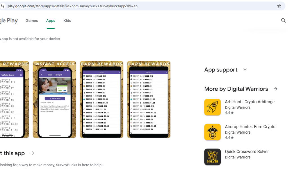The image size is (288, 173).
Task: Switch to the Kids tab
Action: click(x=67, y=20)
